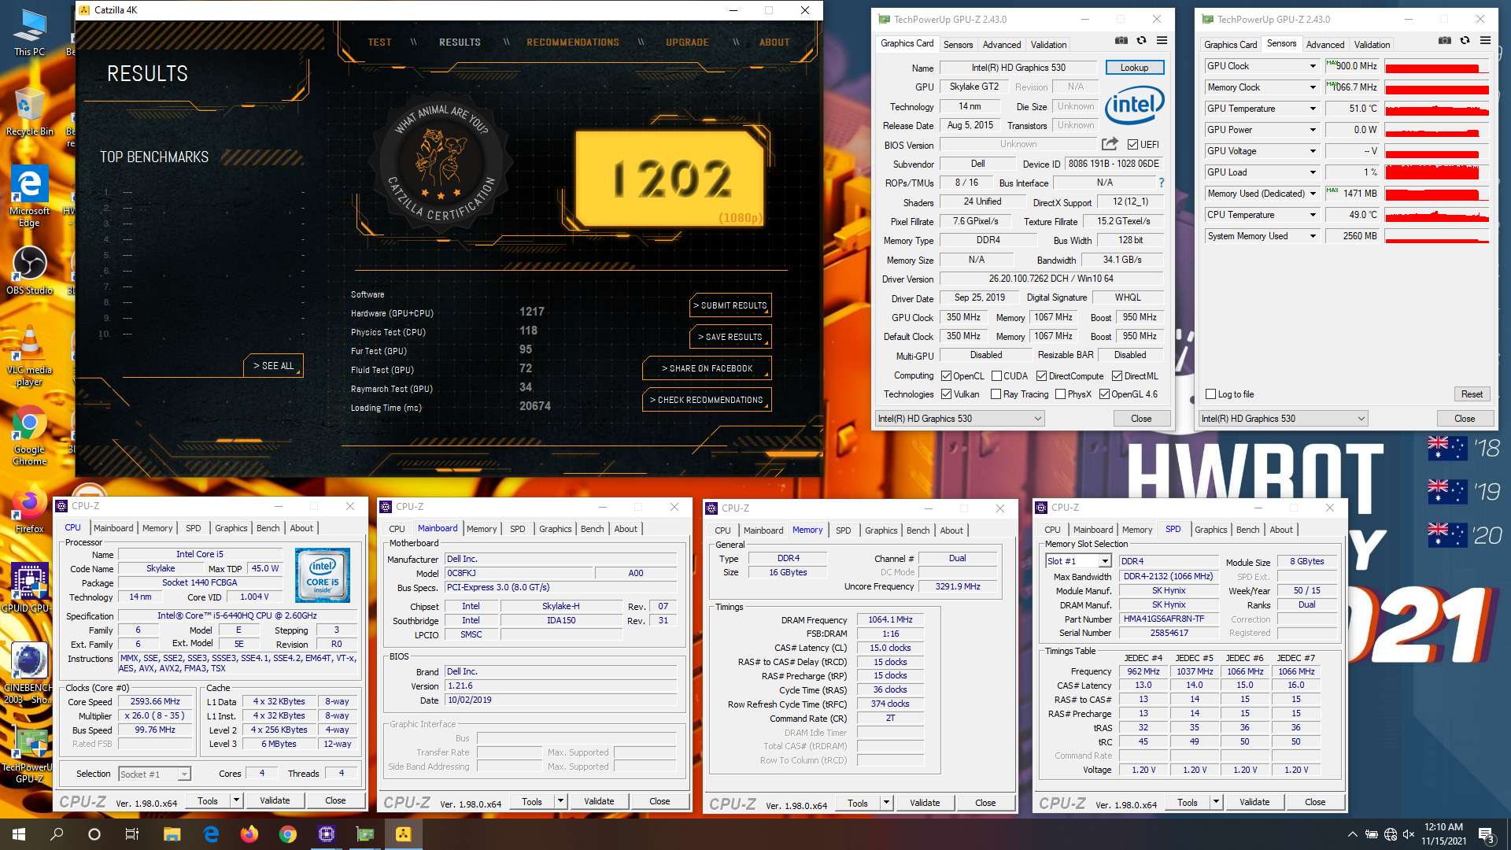Open Tools dropdown arrow in CPU-Z CPU window
This screenshot has height=850, width=1511.
(x=236, y=800)
